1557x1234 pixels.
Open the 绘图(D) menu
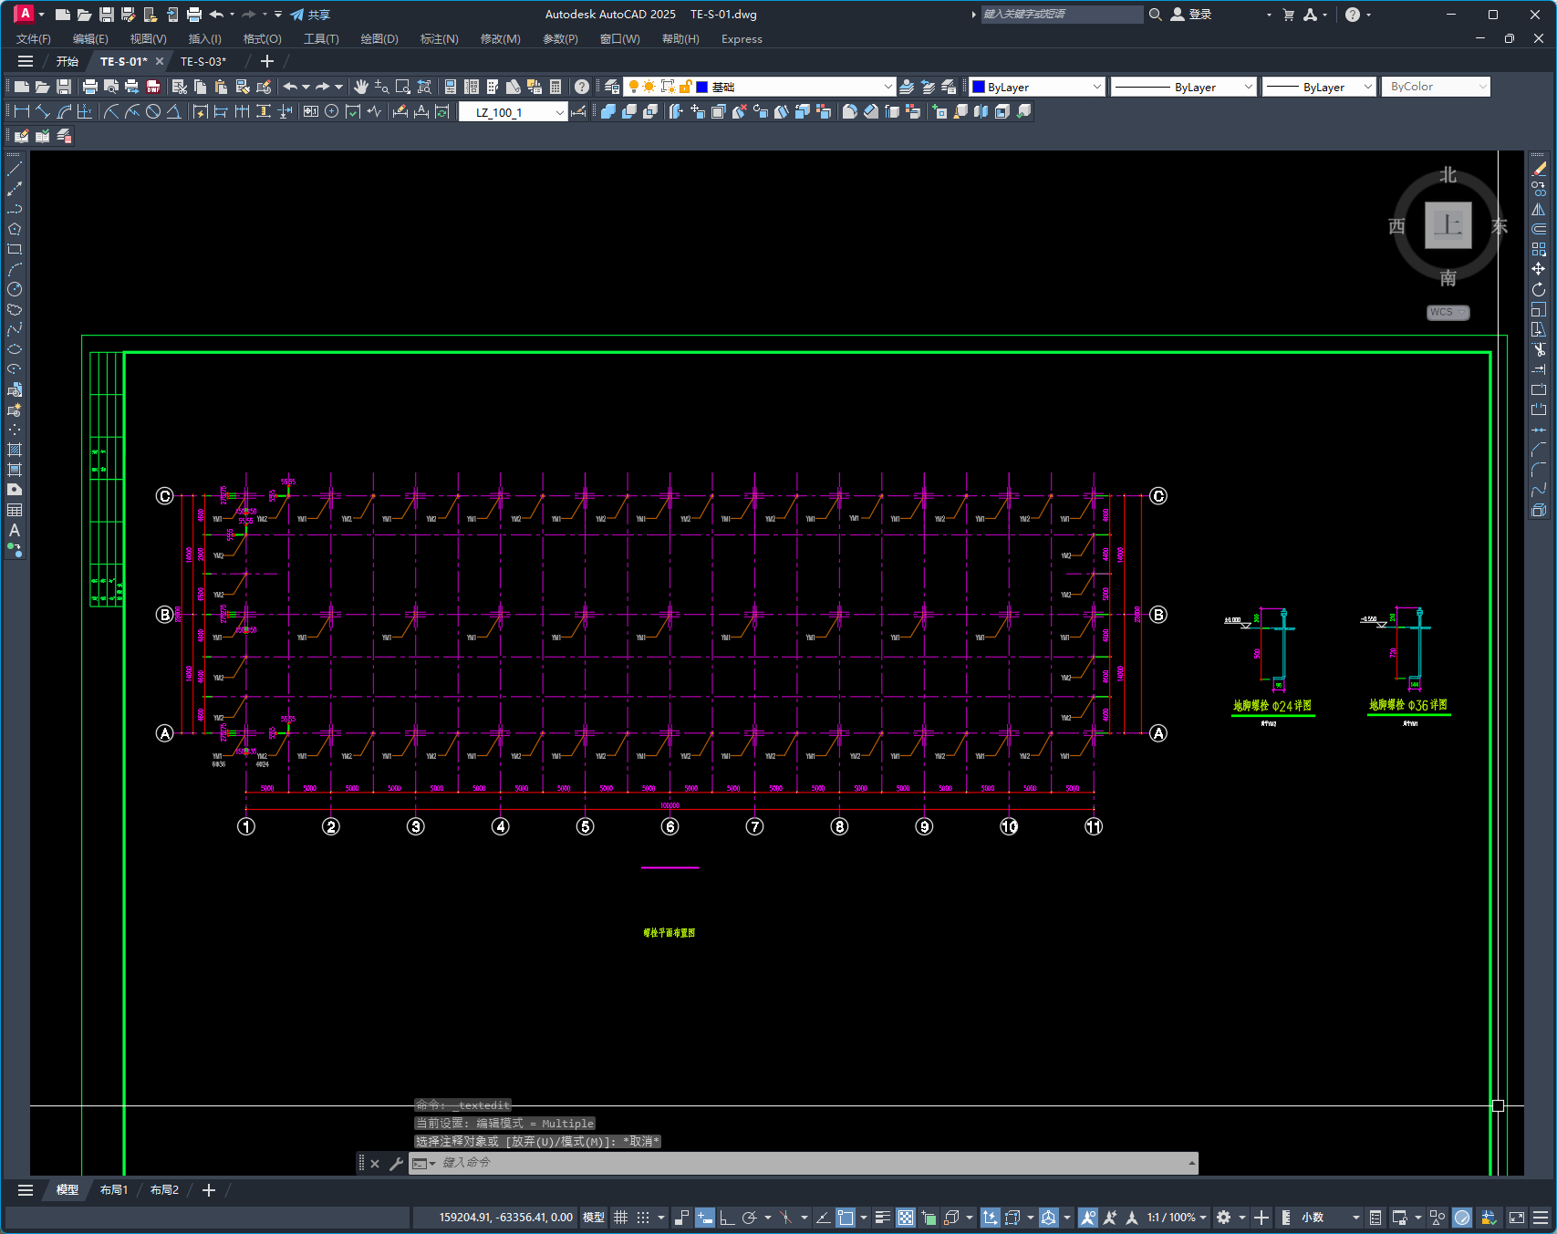tap(379, 39)
